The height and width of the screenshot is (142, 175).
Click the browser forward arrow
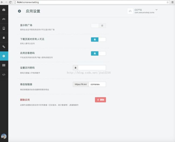(6, 2)
